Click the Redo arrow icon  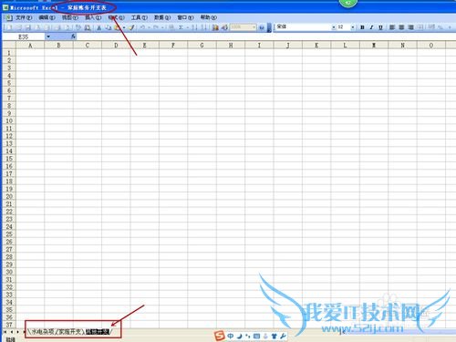(156, 27)
